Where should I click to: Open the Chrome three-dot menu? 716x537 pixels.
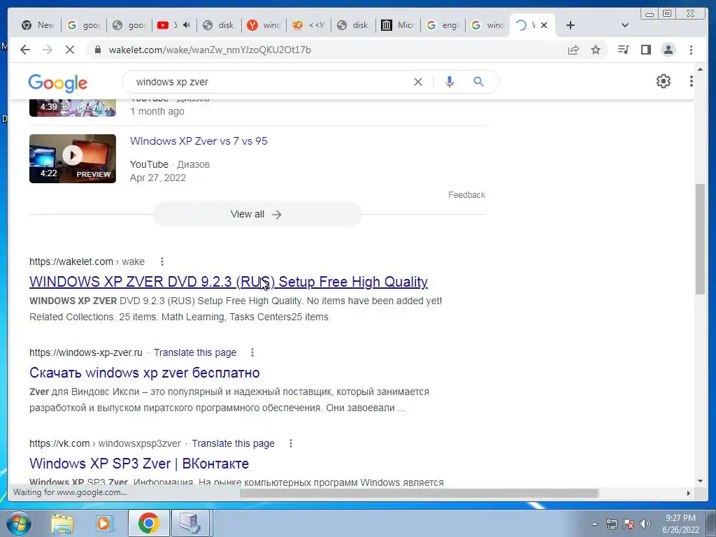[x=691, y=50]
